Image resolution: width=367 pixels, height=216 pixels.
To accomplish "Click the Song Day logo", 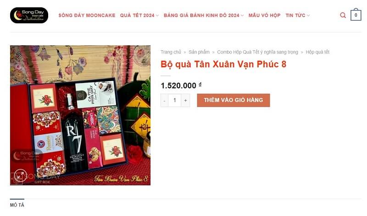I will 29,15.
